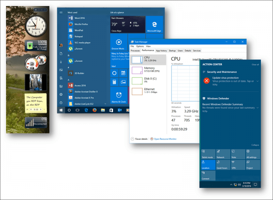The width and height of the screenshot is (273, 200).
Task: Open Access 2016 in Start list
Action: (x=77, y=86)
